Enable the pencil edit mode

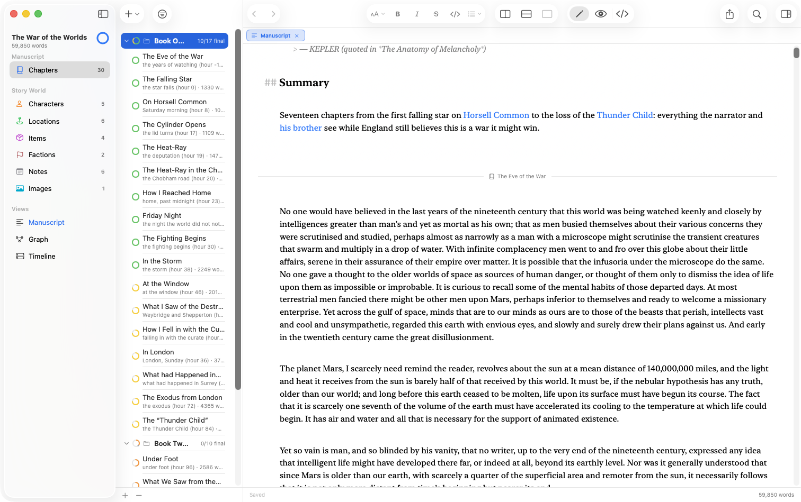point(579,14)
